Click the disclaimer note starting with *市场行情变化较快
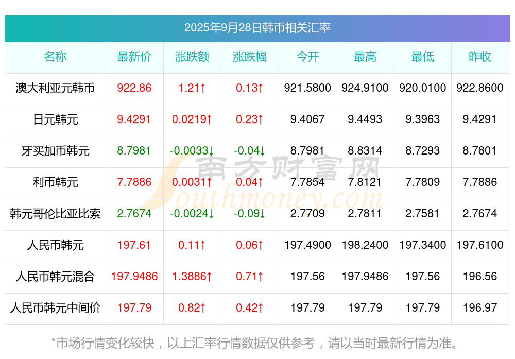The height and width of the screenshot is (359, 515). pyautogui.click(x=255, y=343)
